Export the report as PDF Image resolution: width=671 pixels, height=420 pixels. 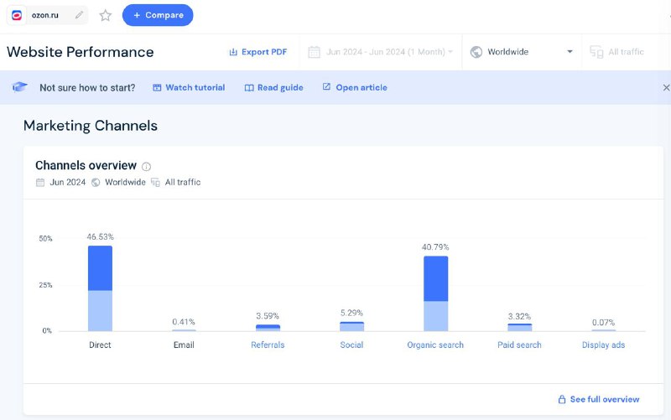(258, 52)
